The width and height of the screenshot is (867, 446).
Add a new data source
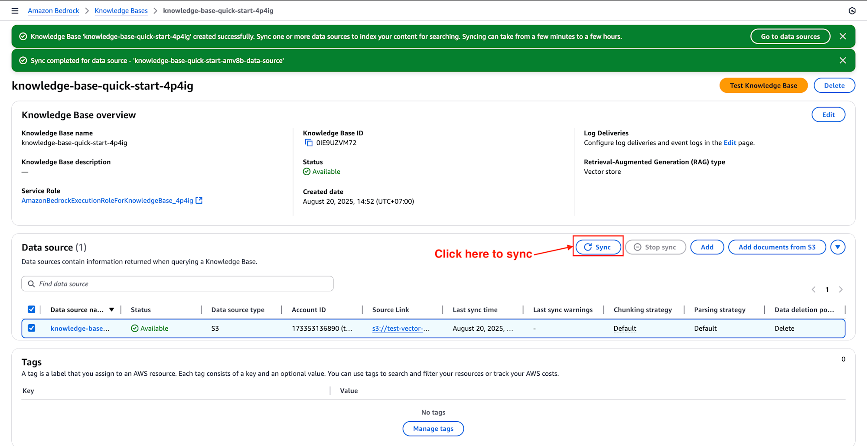click(x=707, y=247)
